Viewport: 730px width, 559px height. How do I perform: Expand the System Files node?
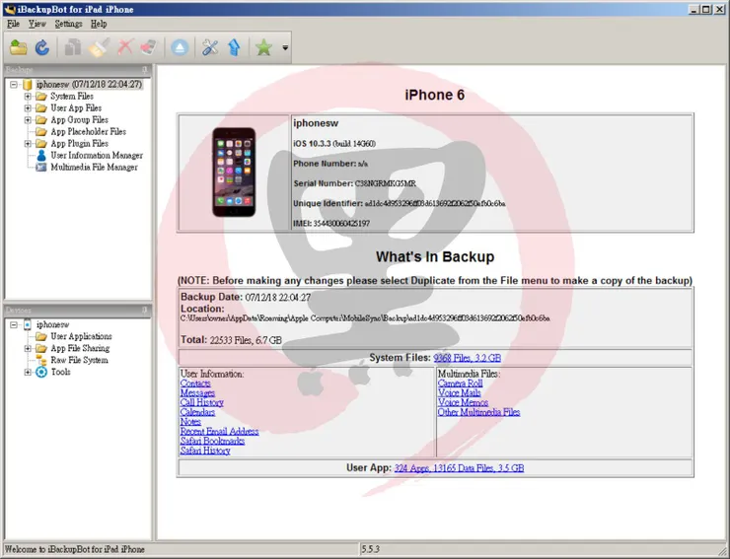[x=28, y=97]
